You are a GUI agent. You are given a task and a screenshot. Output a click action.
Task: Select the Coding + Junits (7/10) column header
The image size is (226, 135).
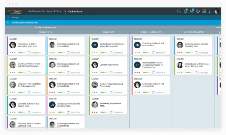(x=151, y=32)
